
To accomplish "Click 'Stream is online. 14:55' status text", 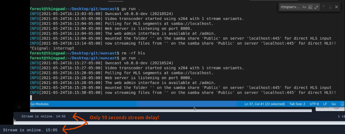I will (x=44, y=117).
